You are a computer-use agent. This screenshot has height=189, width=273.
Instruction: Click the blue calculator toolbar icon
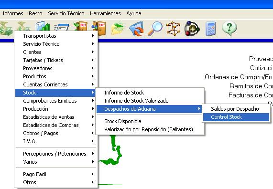pos(210,29)
